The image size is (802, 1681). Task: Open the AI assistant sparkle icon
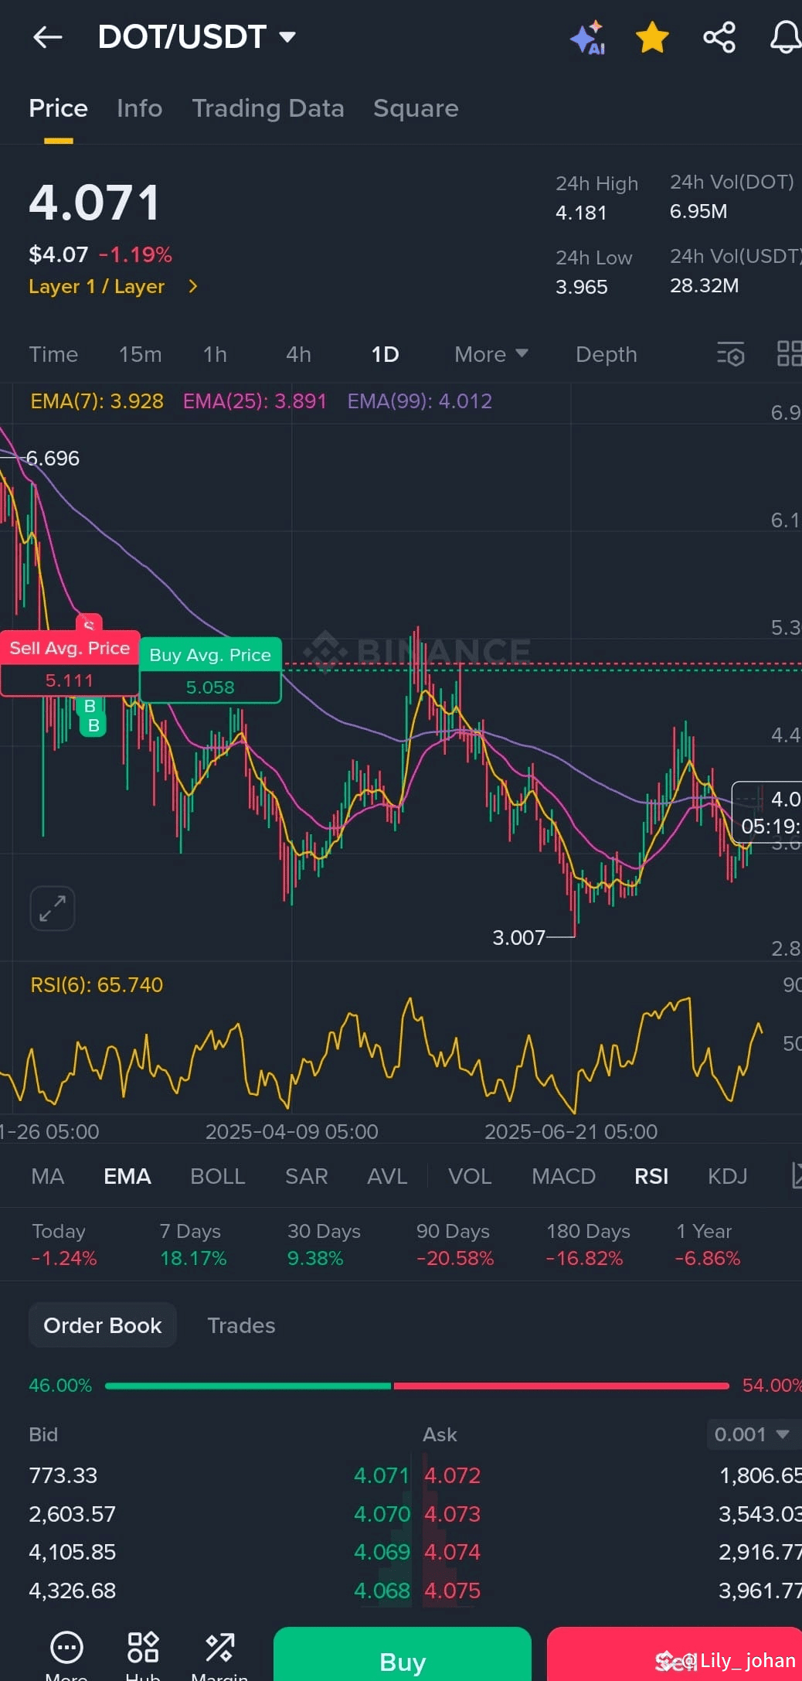tap(587, 37)
